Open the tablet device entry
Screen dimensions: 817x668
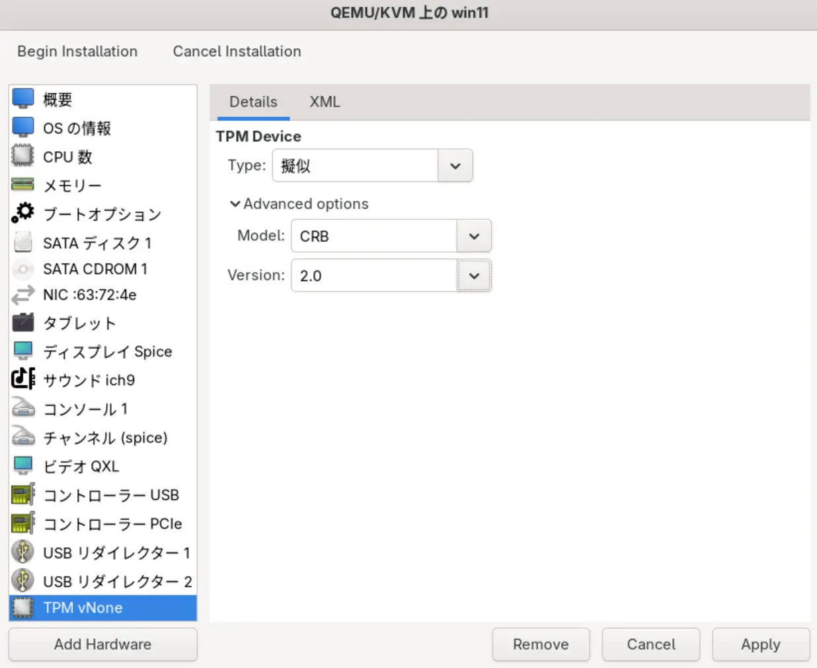point(79,323)
